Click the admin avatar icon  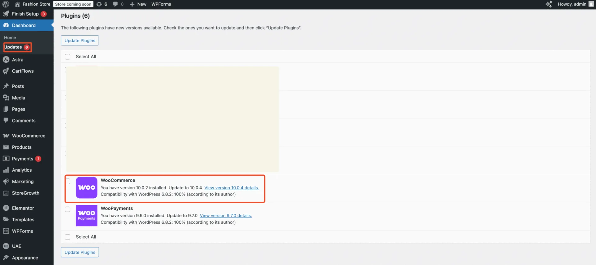(x=591, y=4)
